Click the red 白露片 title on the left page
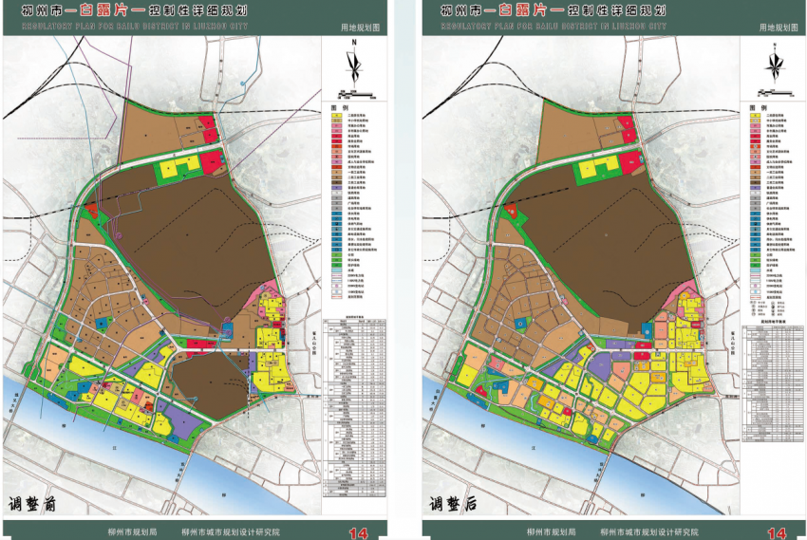This screenshot has width=807, height=540. point(103,10)
